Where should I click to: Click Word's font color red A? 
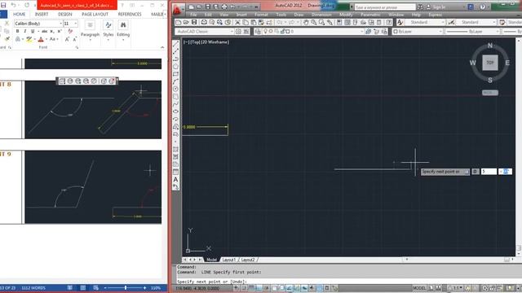[x=41, y=39]
